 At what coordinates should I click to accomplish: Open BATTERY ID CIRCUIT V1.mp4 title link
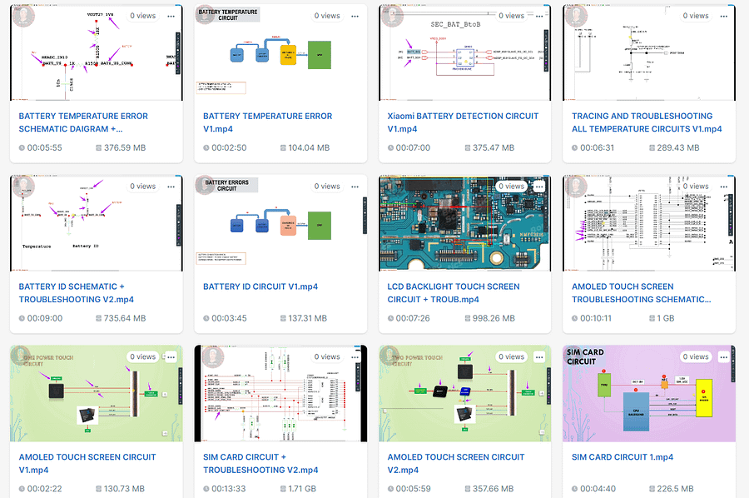click(x=260, y=286)
